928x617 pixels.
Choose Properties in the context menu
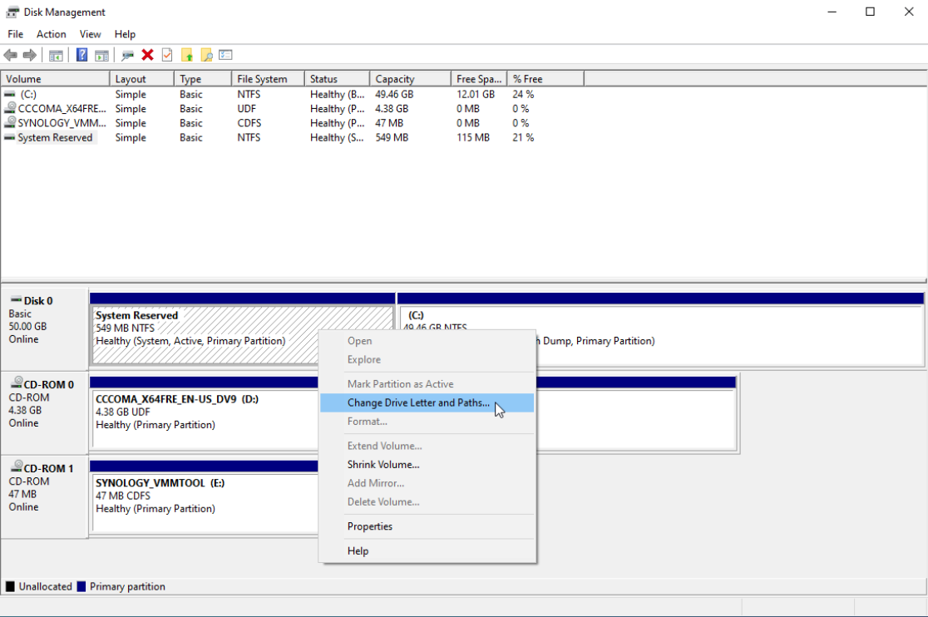tap(370, 526)
